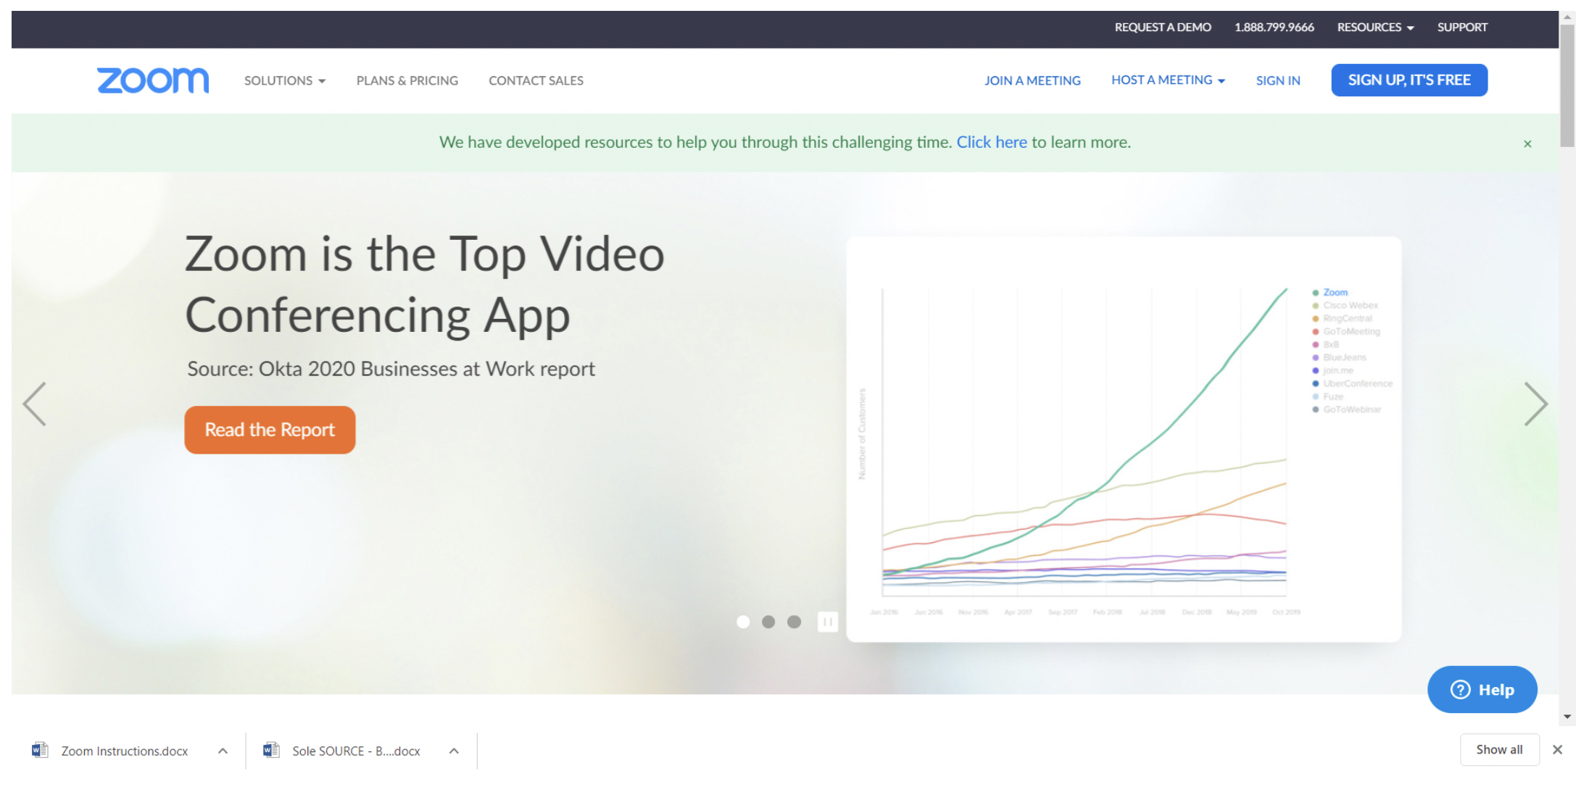Screen dimensions: 1589x787
Task: Click the Word icon of Sole SOURCE file
Action: pos(271,750)
